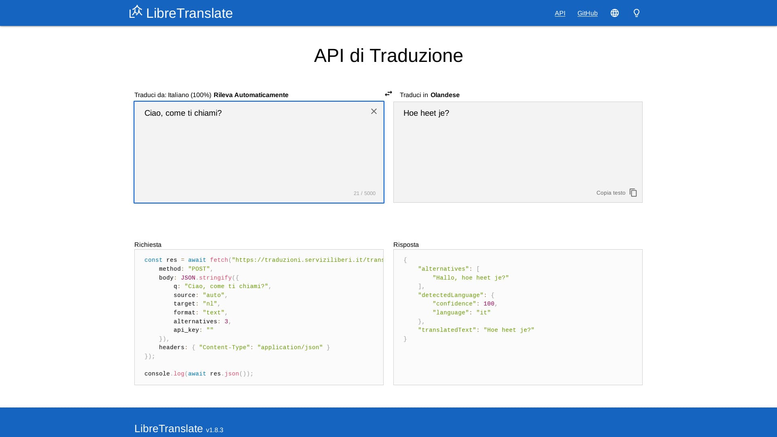Open the GitHub link in header
The width and height of the screenshot is (777, 437).
[587, 13]
